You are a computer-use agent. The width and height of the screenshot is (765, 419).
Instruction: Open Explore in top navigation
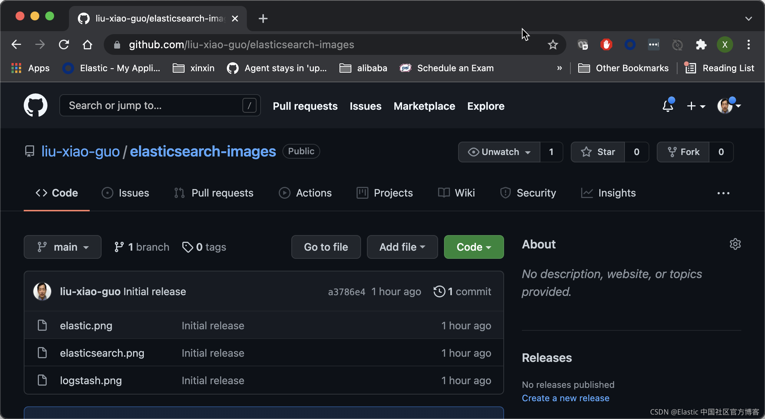tap(486, 106)
